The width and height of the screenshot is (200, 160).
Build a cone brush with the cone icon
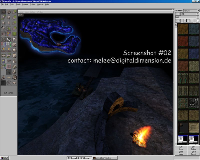14,61
